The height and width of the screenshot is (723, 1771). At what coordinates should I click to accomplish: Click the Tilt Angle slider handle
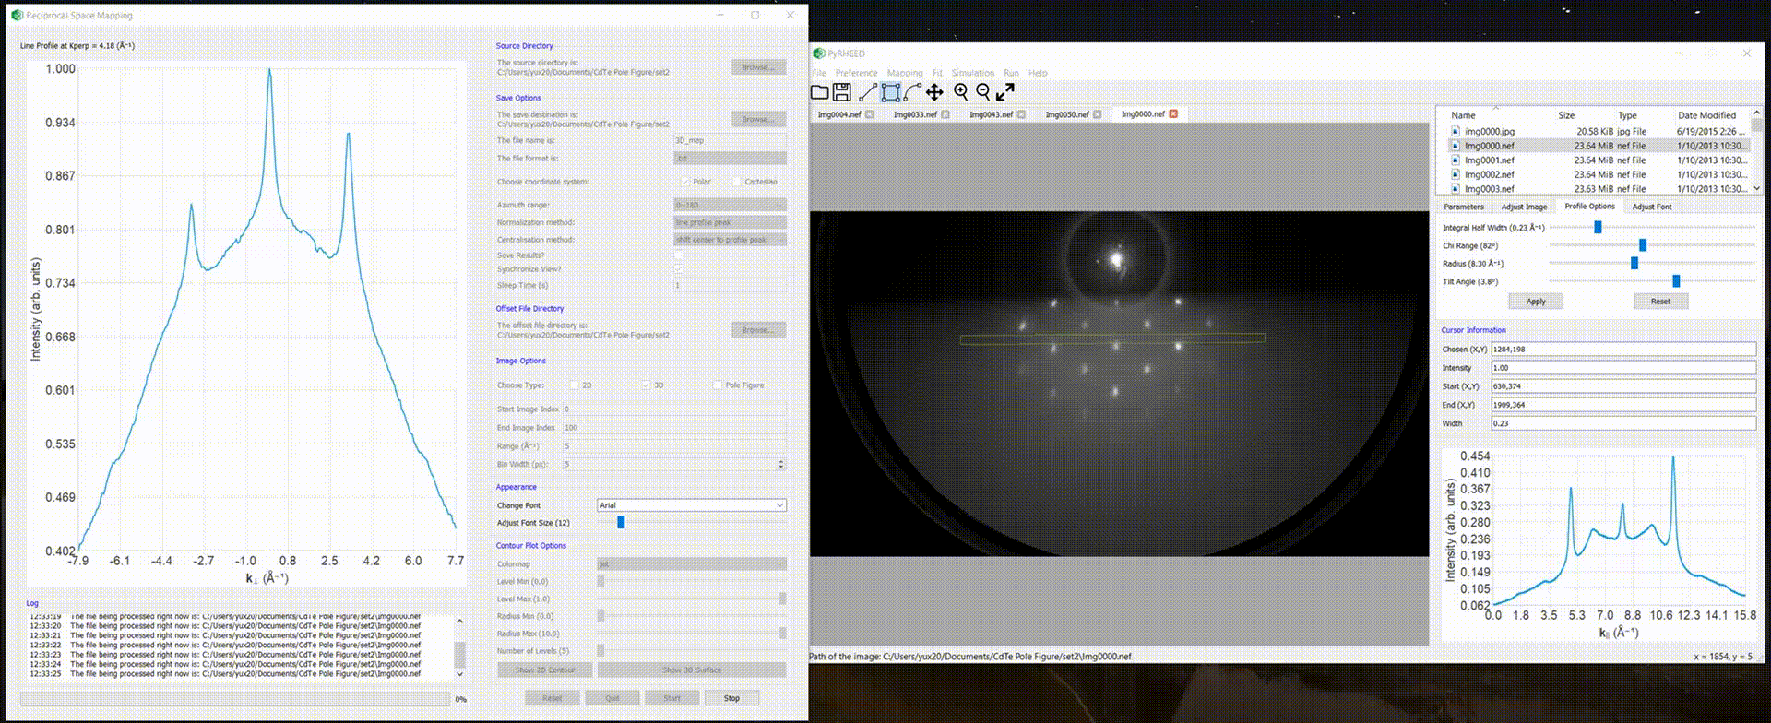click(x=1676, y=281)
